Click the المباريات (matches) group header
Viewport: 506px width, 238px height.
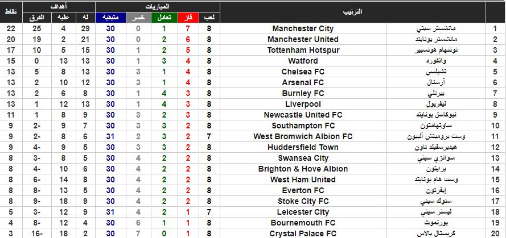158,7
